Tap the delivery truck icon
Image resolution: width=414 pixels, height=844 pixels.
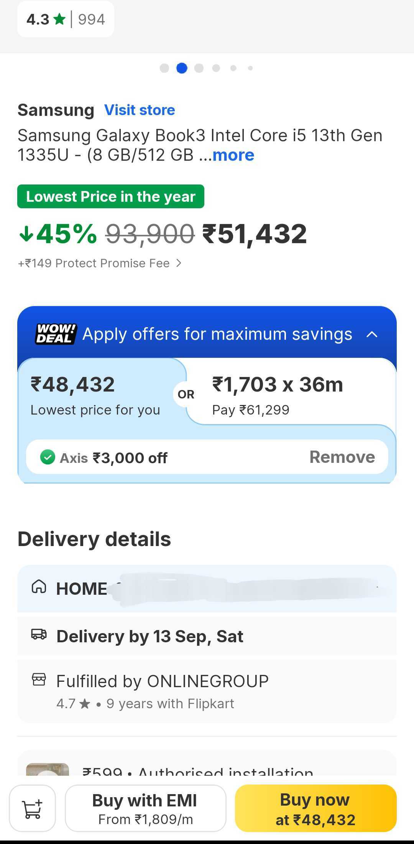(39, 634)
